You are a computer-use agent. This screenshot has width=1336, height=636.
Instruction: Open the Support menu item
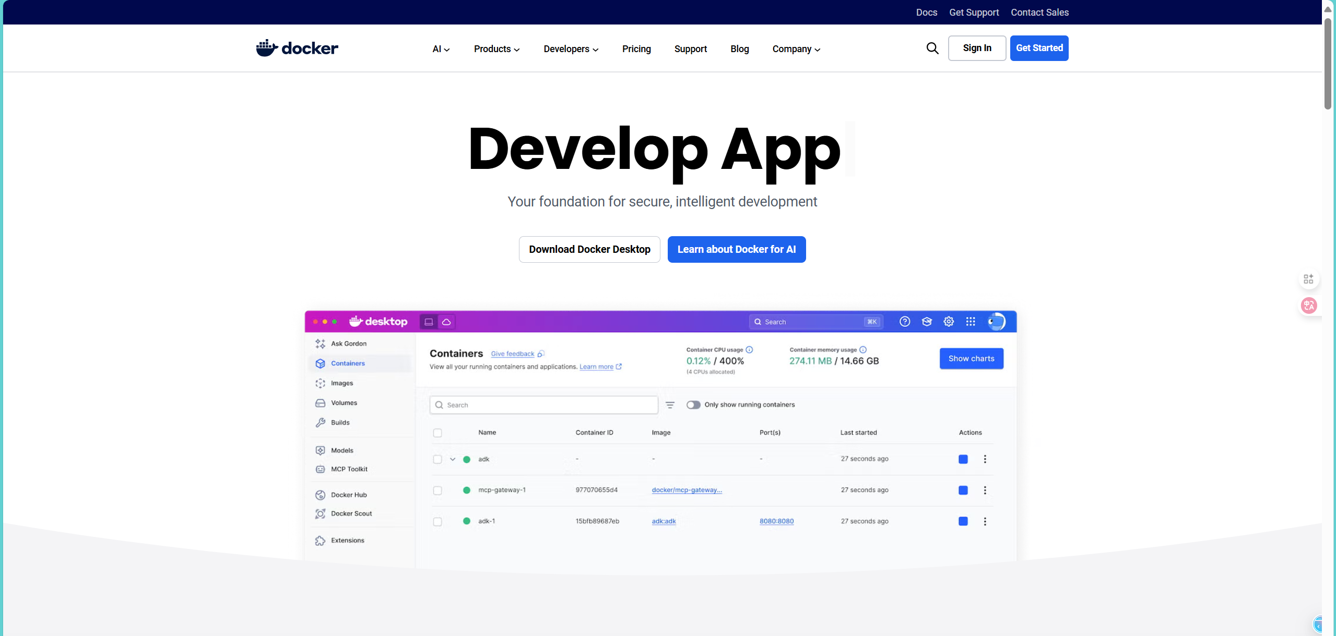coord(690,49)
